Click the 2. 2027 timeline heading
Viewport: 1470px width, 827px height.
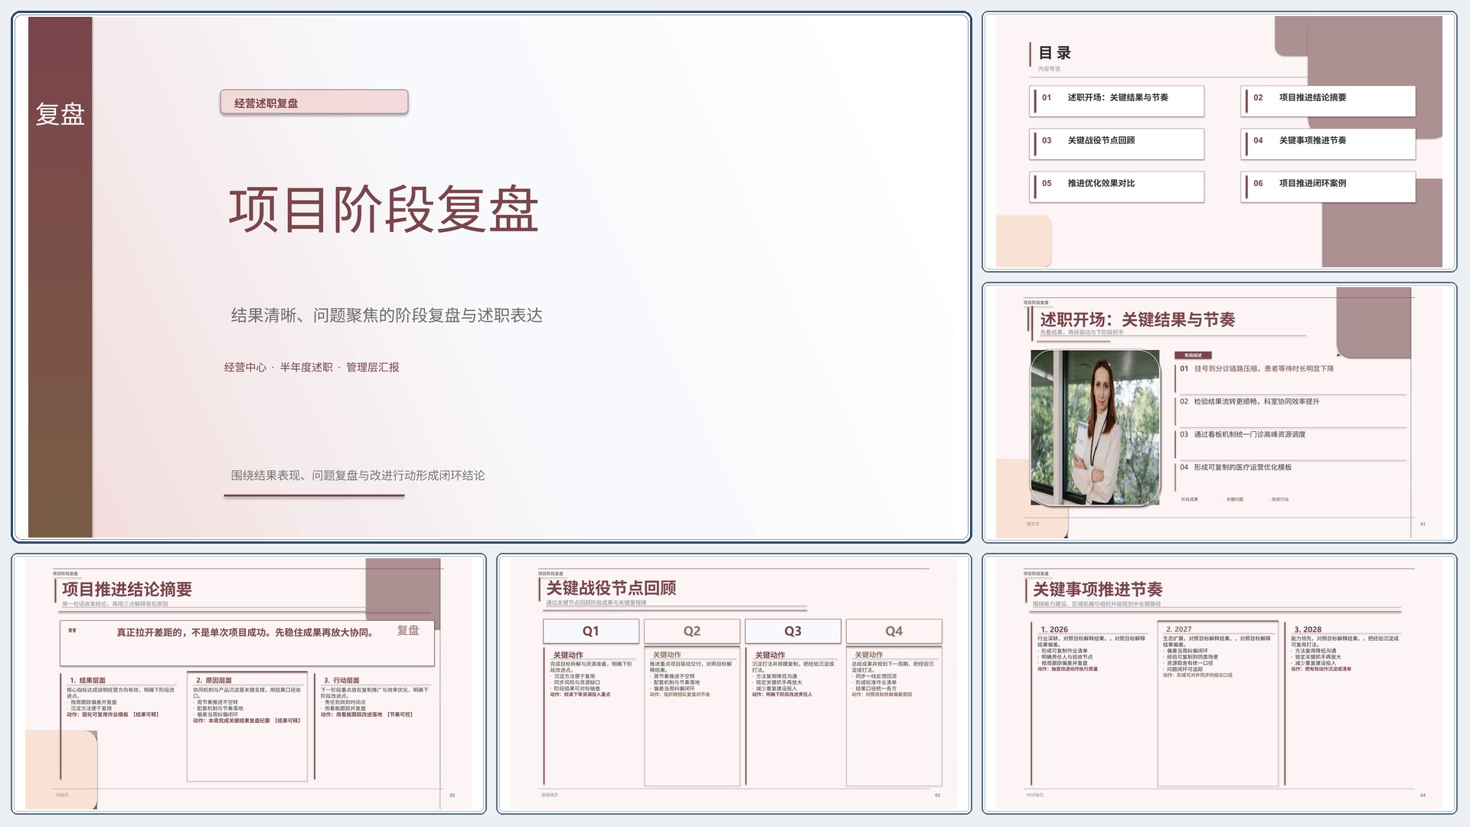[x=1178, y=629]
